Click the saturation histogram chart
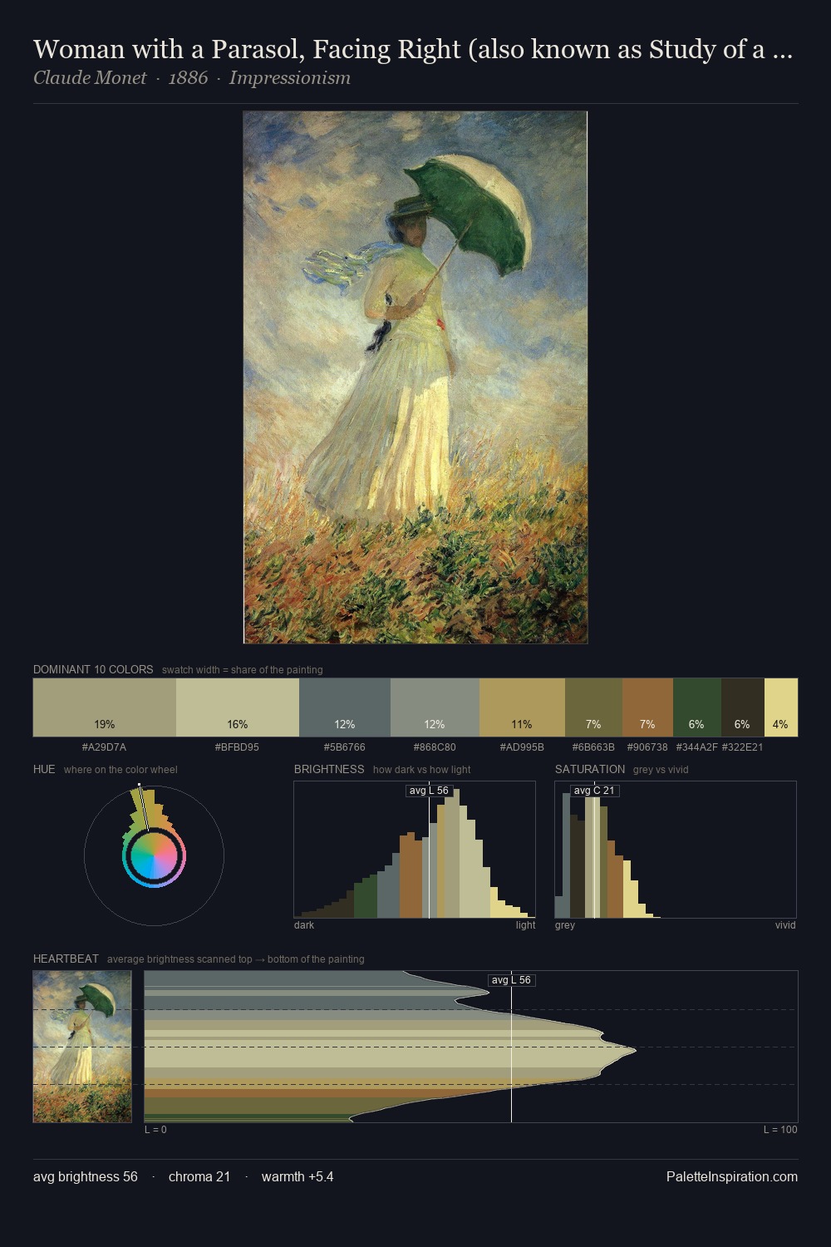Viewport: 831px width, 1247px height. [676, 850]
